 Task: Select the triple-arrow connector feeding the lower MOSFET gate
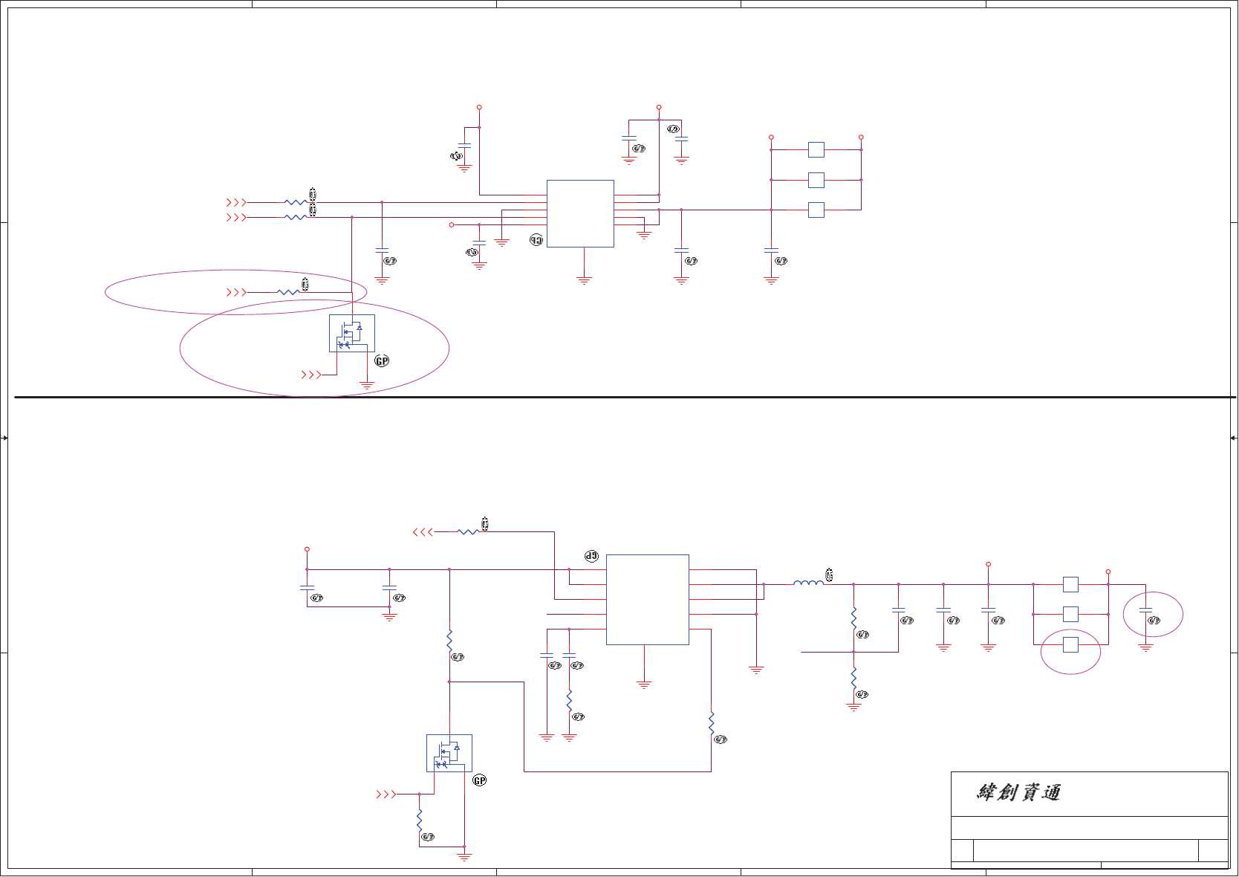(x=386, y=795)
